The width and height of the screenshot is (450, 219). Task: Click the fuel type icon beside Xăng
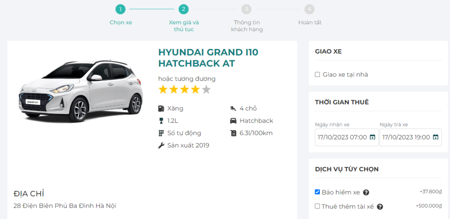click(161, 109)
